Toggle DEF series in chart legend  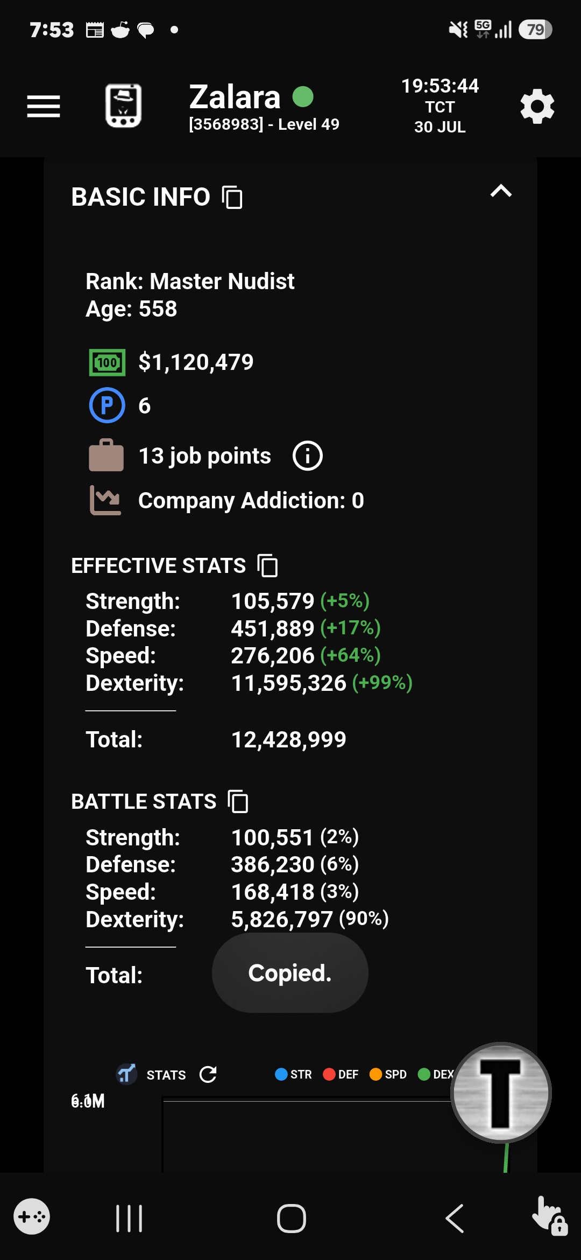click(x=341, y=1074)
